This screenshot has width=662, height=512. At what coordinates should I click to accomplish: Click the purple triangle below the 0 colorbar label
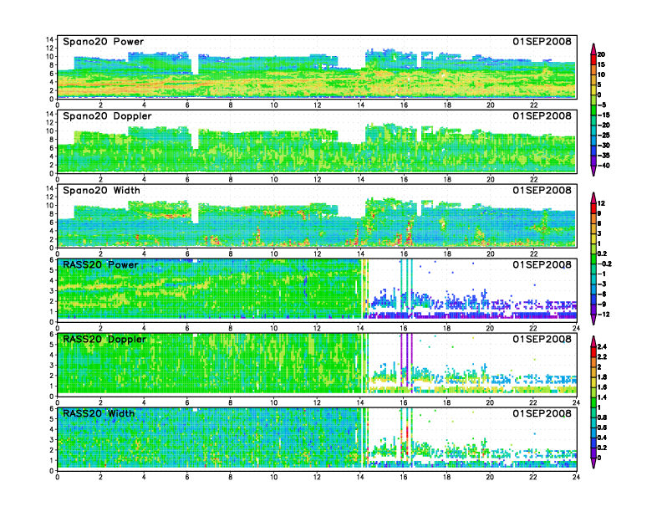pos(593,463)
